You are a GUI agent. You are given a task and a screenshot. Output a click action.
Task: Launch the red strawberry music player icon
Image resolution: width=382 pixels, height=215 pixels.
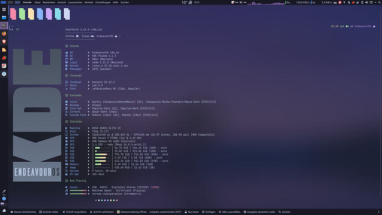point(4,58)
